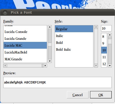Pick font size 12

pyautogui.click(x=104, y=64)
